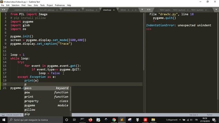
Task: Open Google Chrome from the taskbar
Action: pyautogui.click(x=114, y=120)
